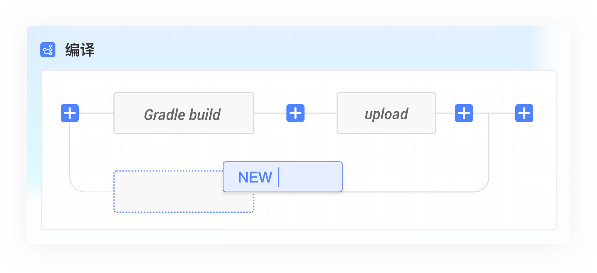
Task: Click inside the NEW name input field
Action: [x=283, y=177]
